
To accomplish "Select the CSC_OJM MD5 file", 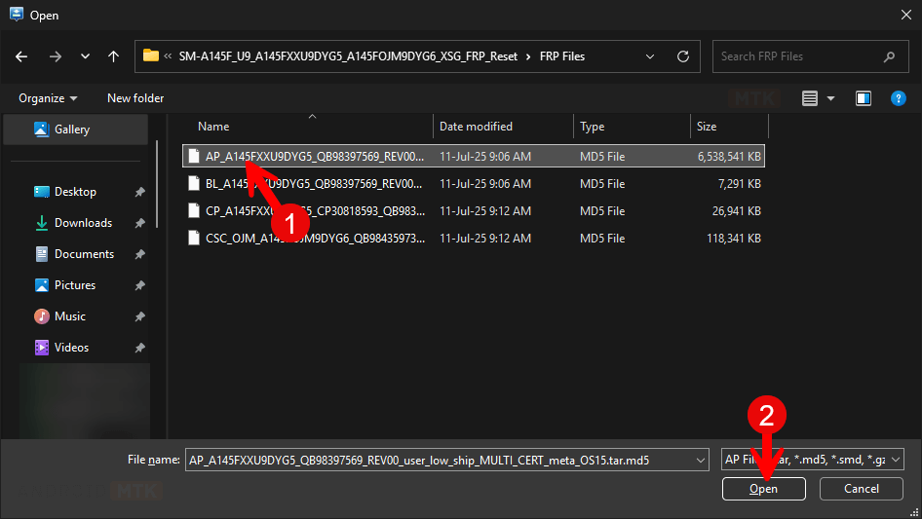I will (x=313, y=238).
